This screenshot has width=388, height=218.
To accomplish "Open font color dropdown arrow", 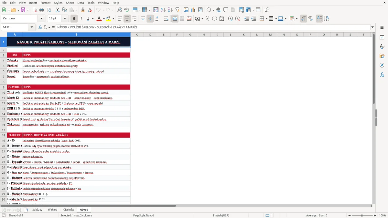I will point(103,19).
